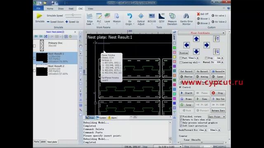Select the Nest Result:2 thumbnail
The image size is (264, 148).
42,70
